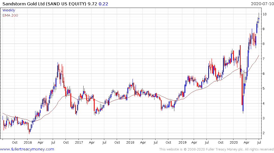Screen dimensions: 274x153
Task: Click the January 2016 low candlestick near 2
Action: [29, 131]
